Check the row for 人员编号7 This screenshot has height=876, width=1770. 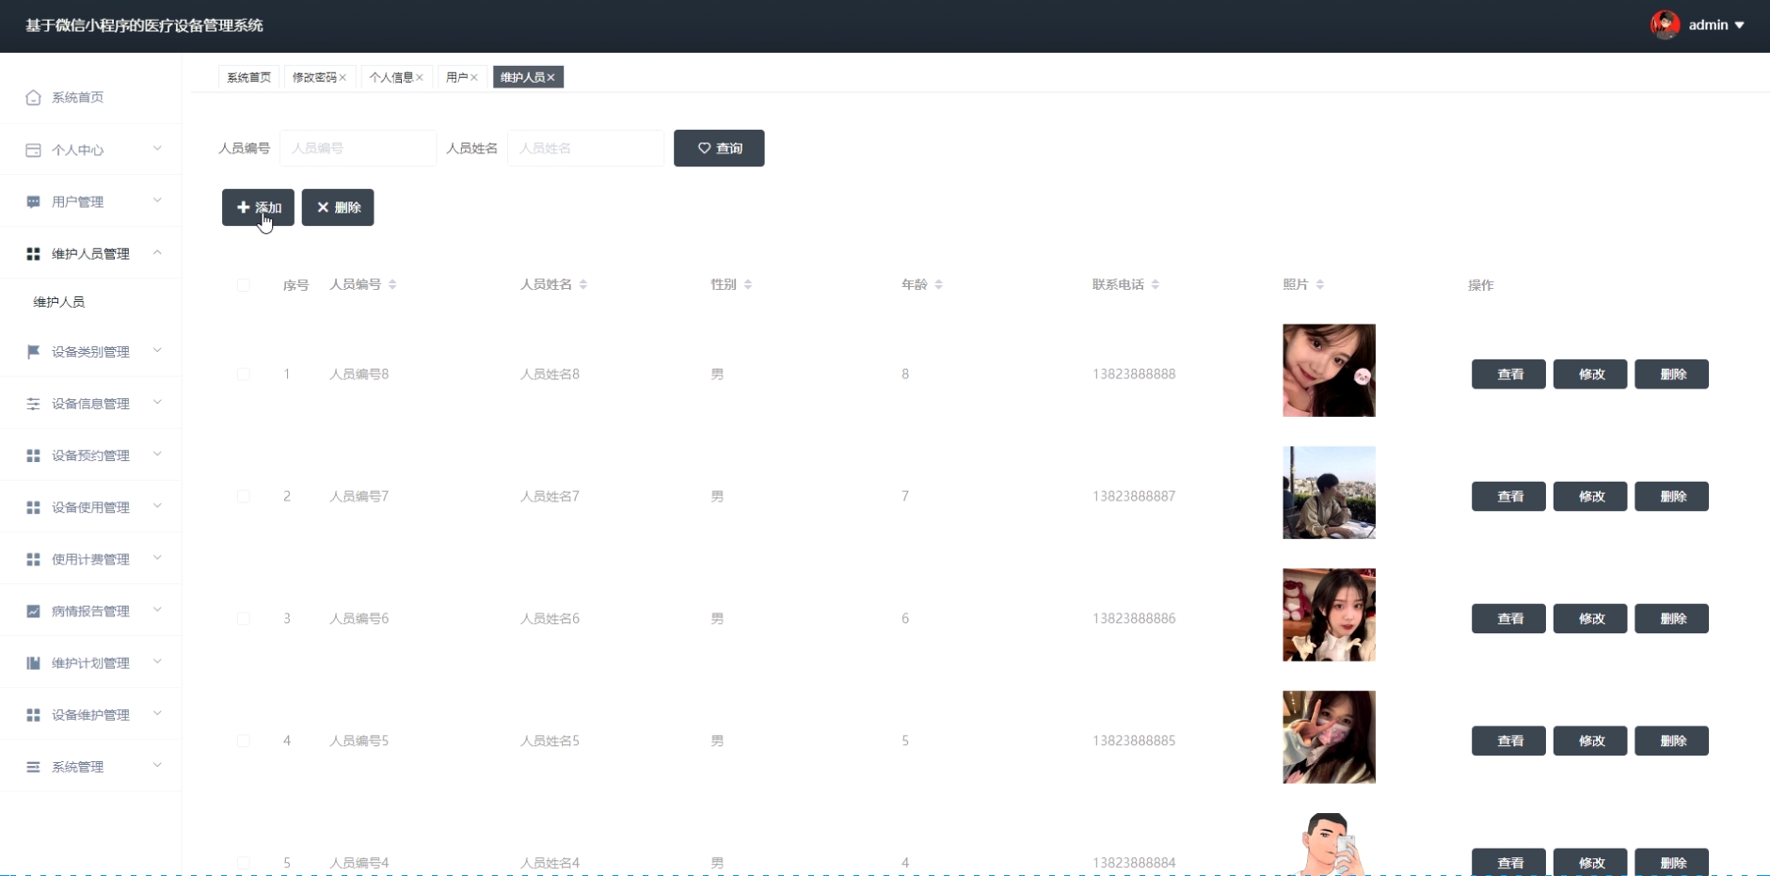(x=244, y=496)
